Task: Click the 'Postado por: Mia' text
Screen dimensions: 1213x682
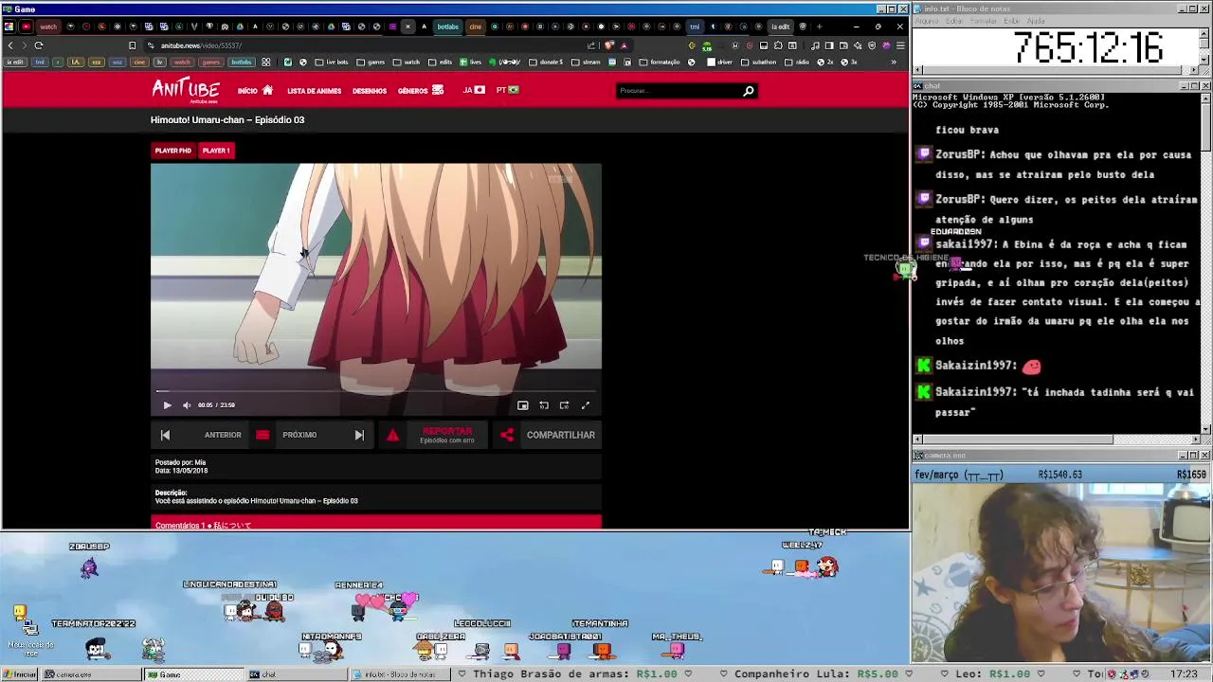Action: [181, 462]
